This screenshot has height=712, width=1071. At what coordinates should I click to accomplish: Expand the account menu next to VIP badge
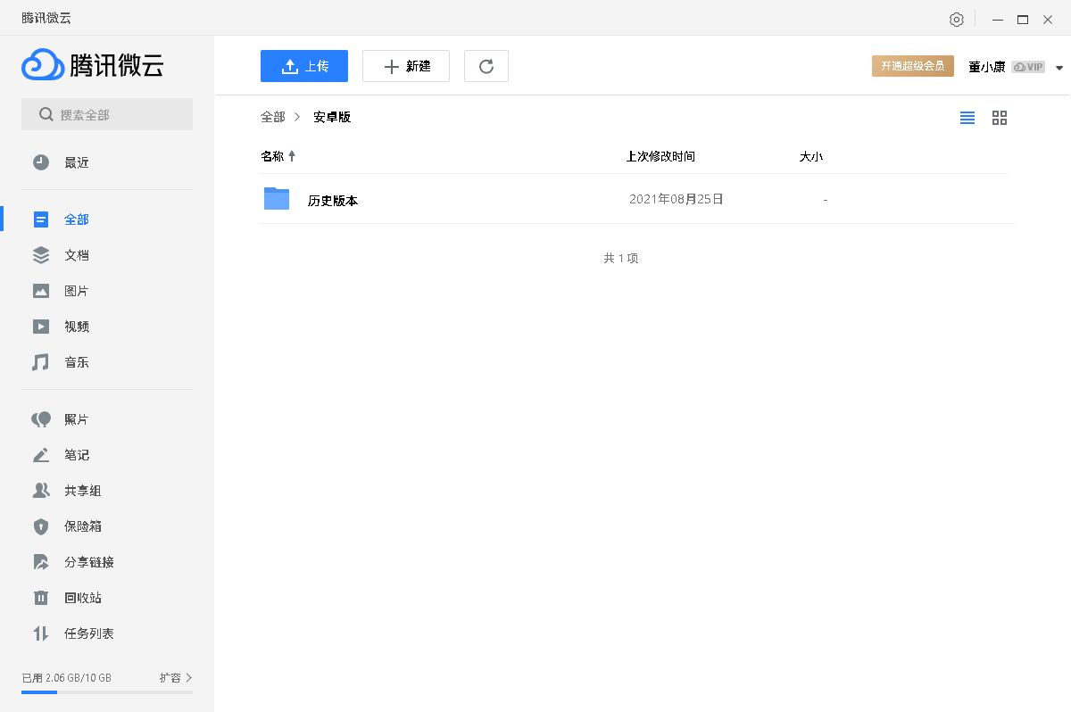tap(1059, 66)
